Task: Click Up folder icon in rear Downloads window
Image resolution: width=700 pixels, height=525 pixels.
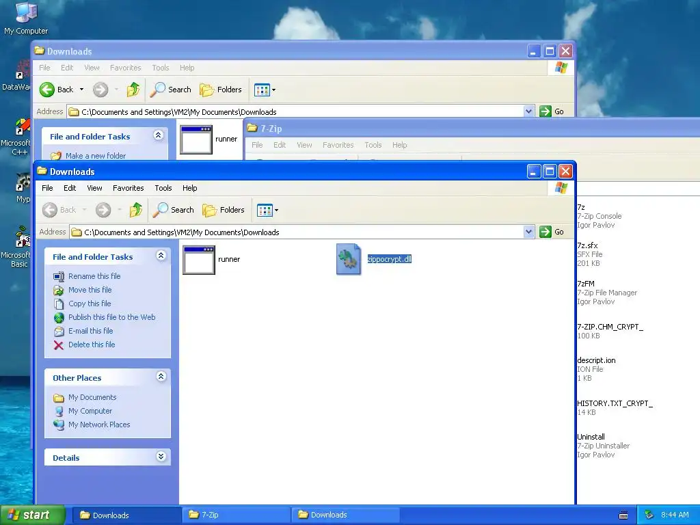Action: pyautogui.click(x=133, y=90)
